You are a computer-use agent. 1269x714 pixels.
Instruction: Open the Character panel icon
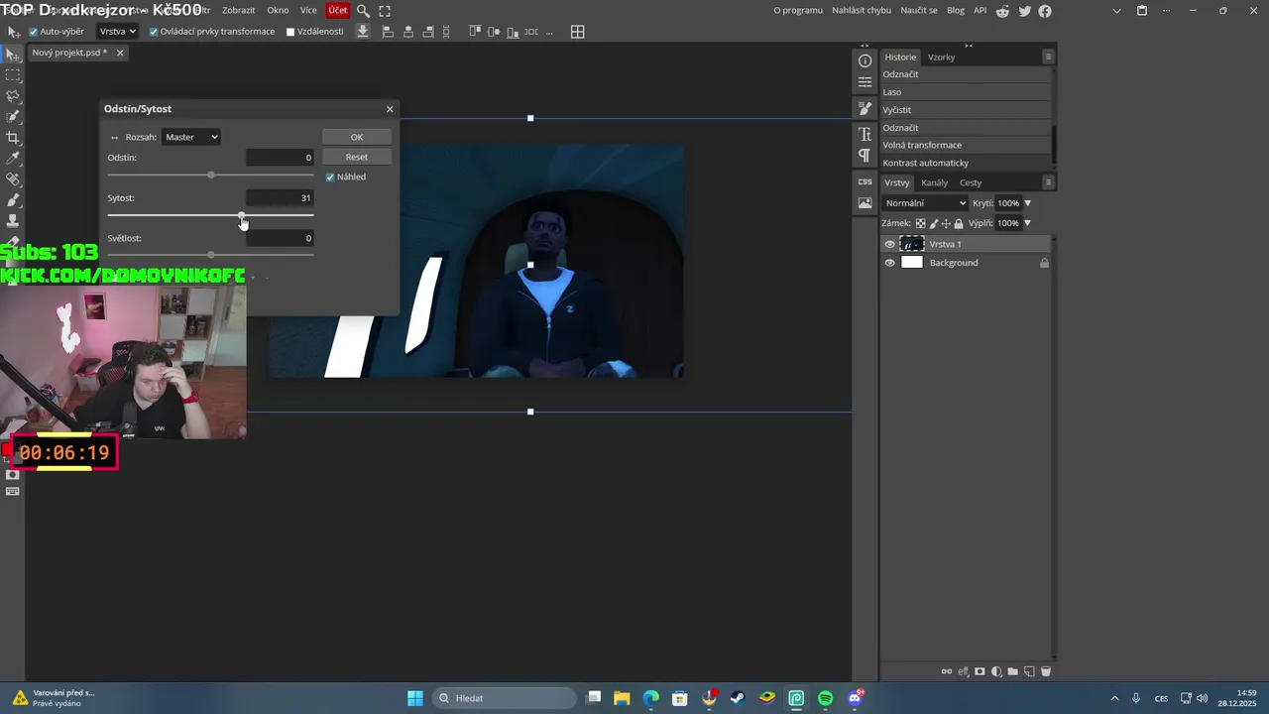pos(865,134)
